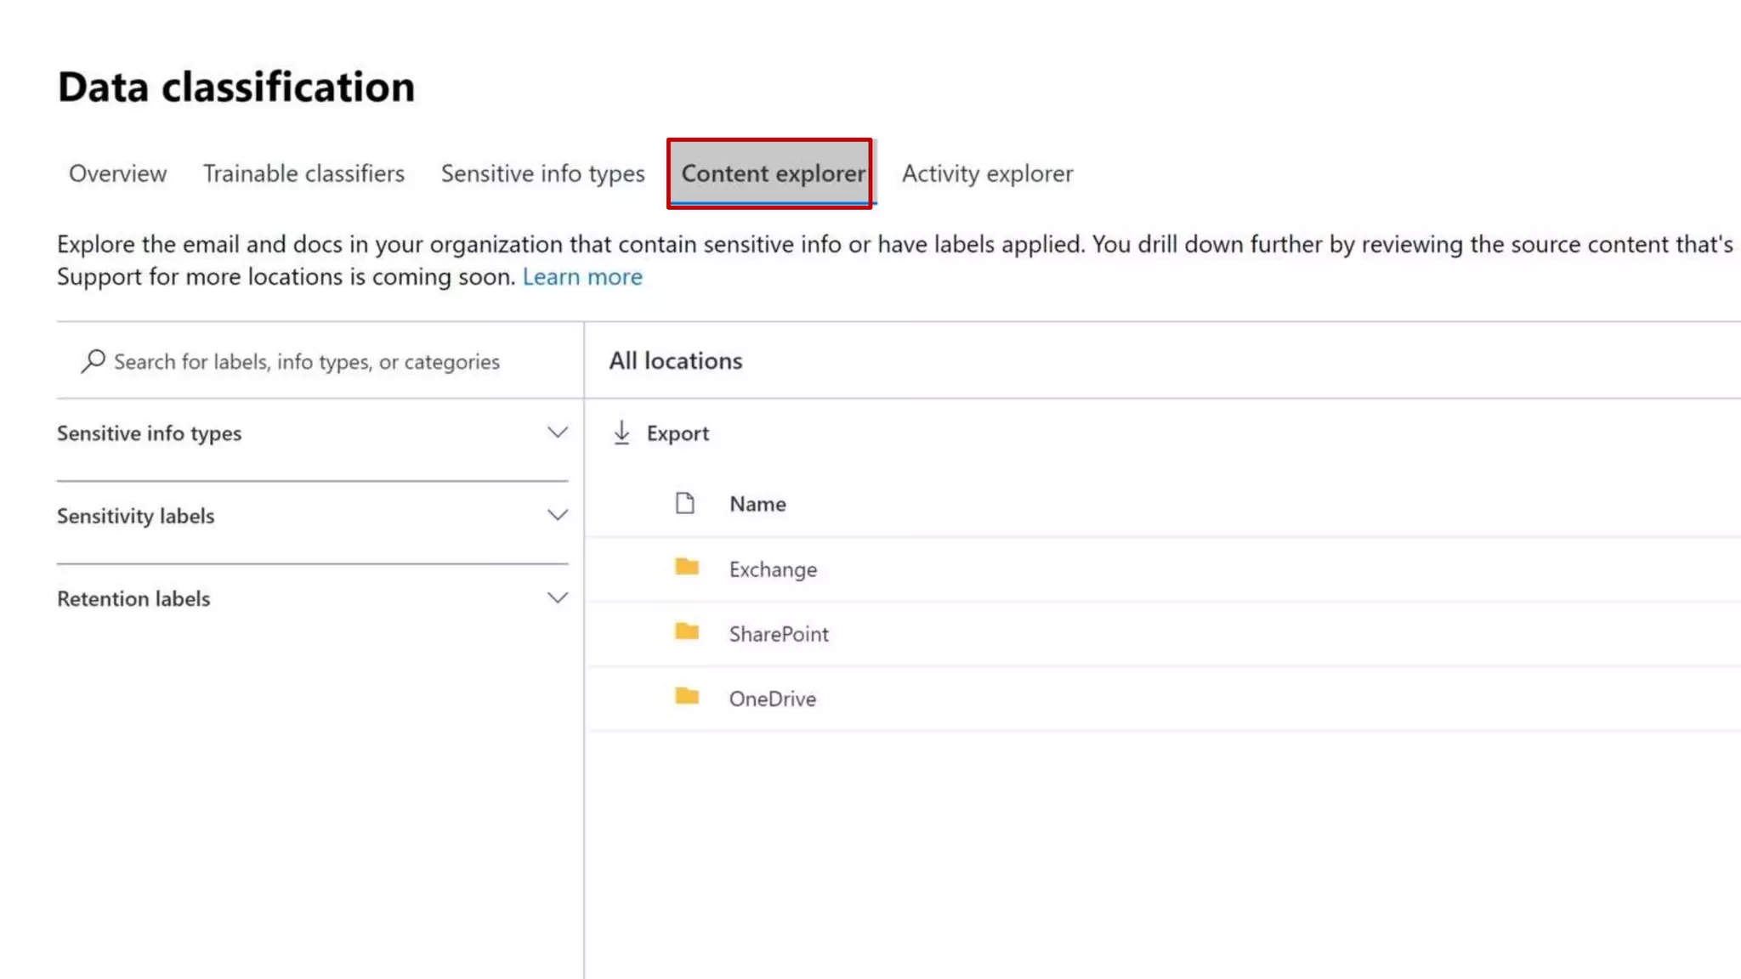The width and height of the screenshot is (1741, 979).
Task: Expand Retention labels chevron
Action: coord(557,597)
